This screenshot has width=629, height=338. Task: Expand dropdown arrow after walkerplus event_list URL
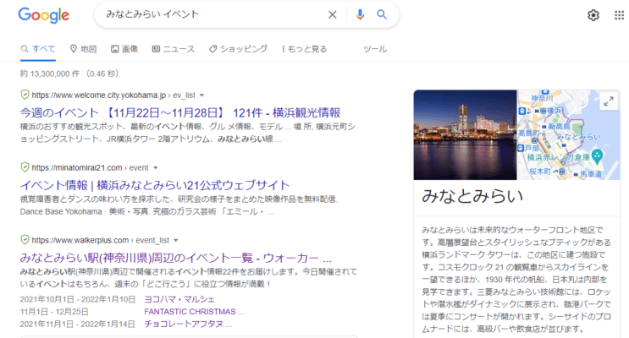(176, 240)
